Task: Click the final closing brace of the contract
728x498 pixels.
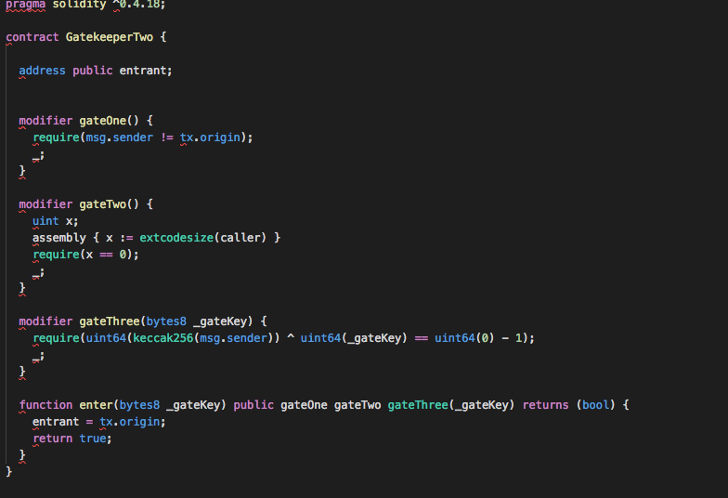Action: (9, 472)
